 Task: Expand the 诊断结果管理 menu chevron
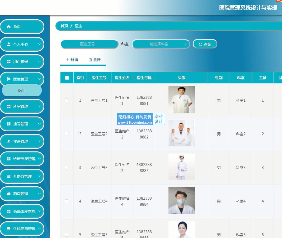pos(39,159)
